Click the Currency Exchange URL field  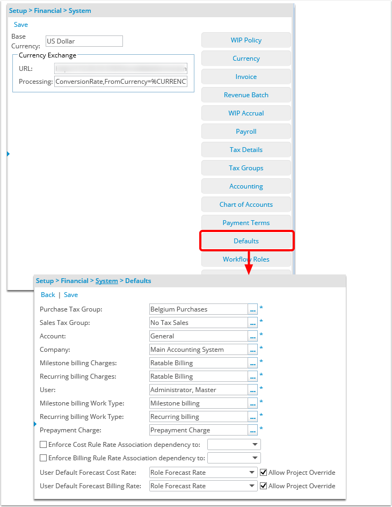coord(121,69)
